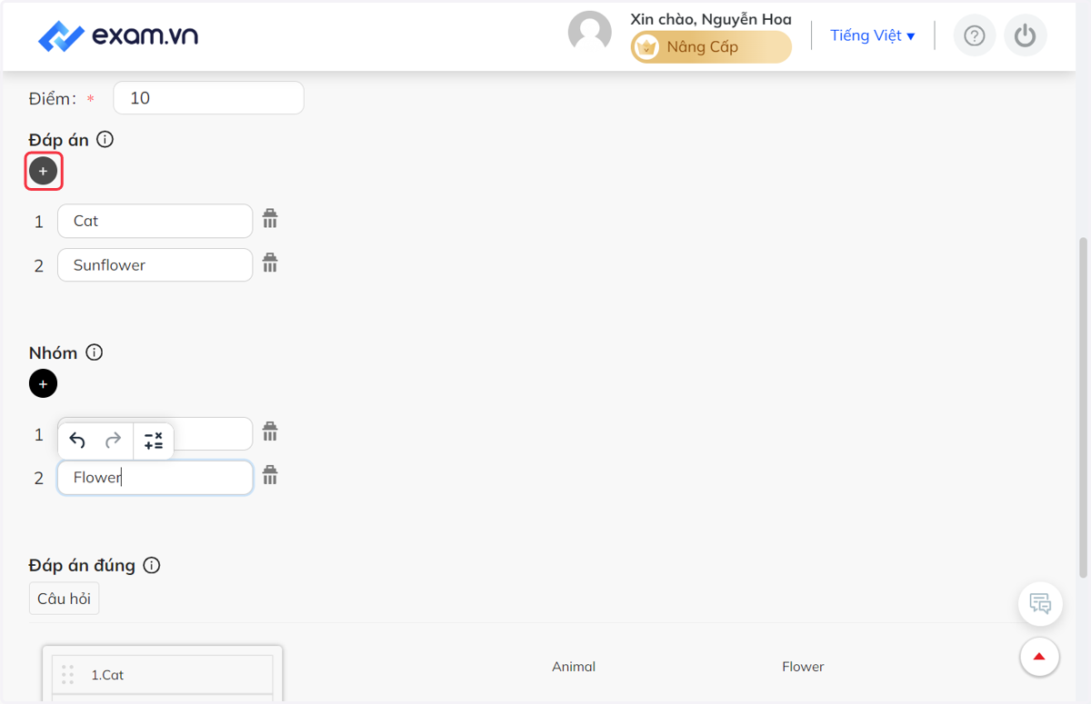Viewport: 1091px width, 704px height.
Task: Click the Xin chào, Nguyễn Hoa greeting
Action: point(711,19)
